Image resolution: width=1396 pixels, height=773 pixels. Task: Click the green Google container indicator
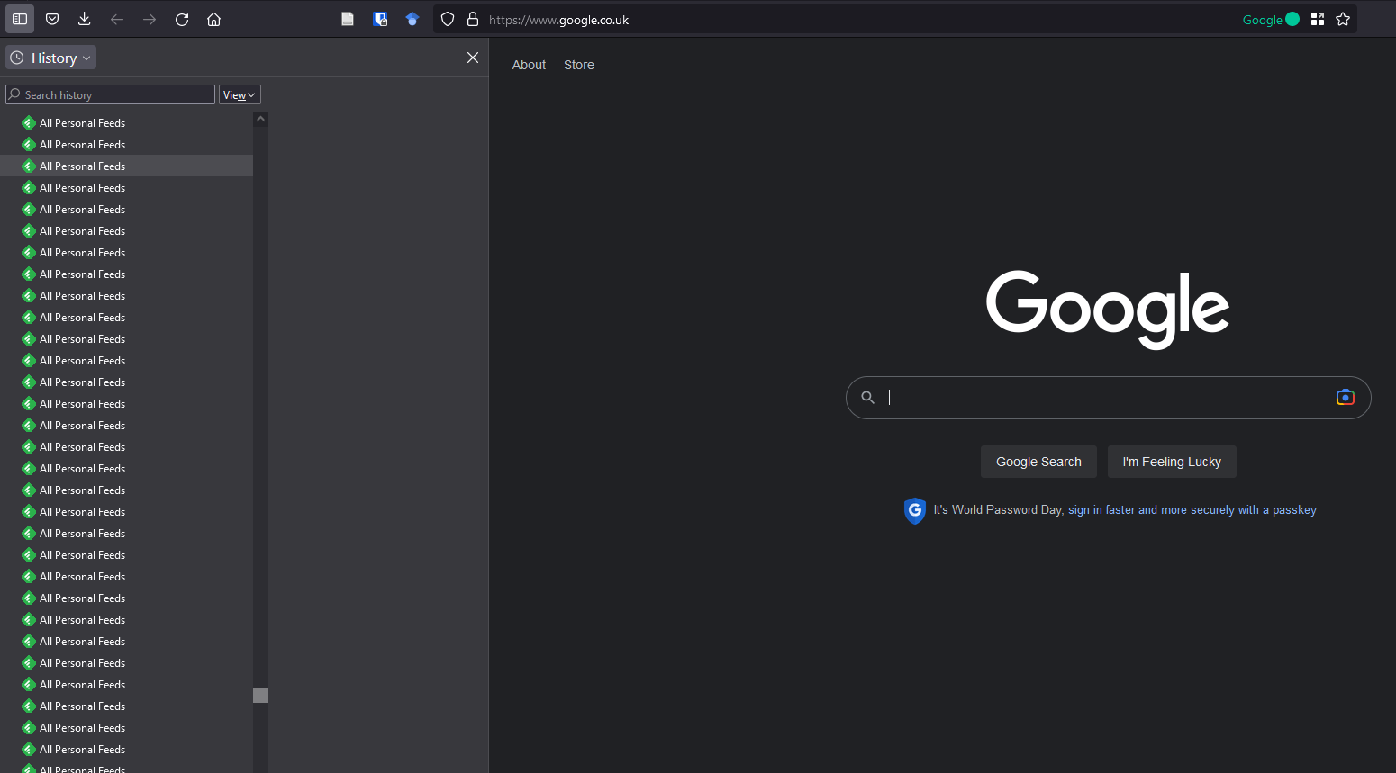click(1271, 19)
